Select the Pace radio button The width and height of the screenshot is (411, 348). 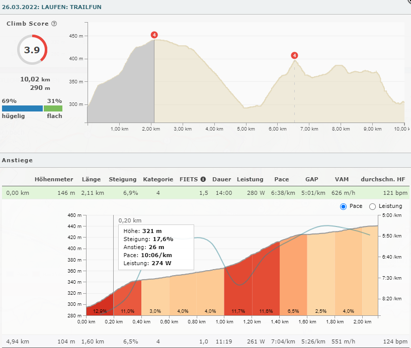344,206
